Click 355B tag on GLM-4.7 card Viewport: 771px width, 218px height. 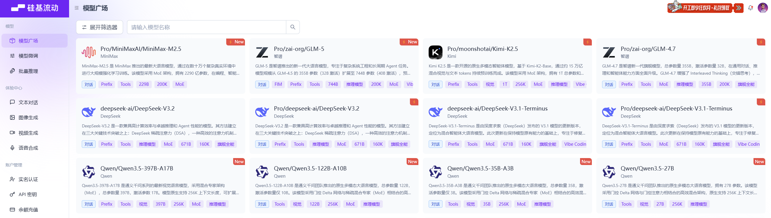[x=706, y=84]
